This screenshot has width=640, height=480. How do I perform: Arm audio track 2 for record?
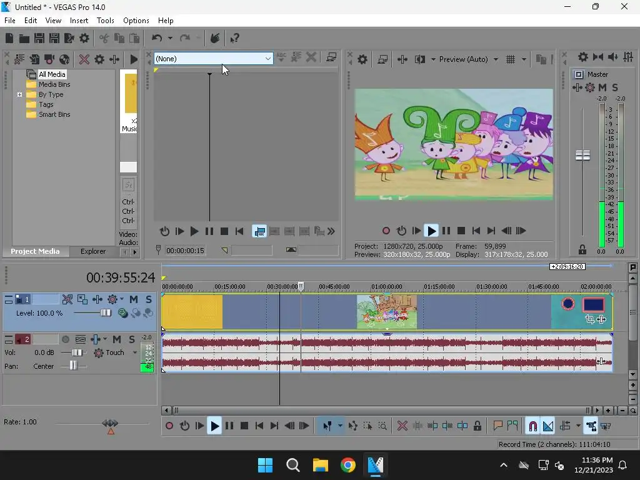(x=65, y=339)
